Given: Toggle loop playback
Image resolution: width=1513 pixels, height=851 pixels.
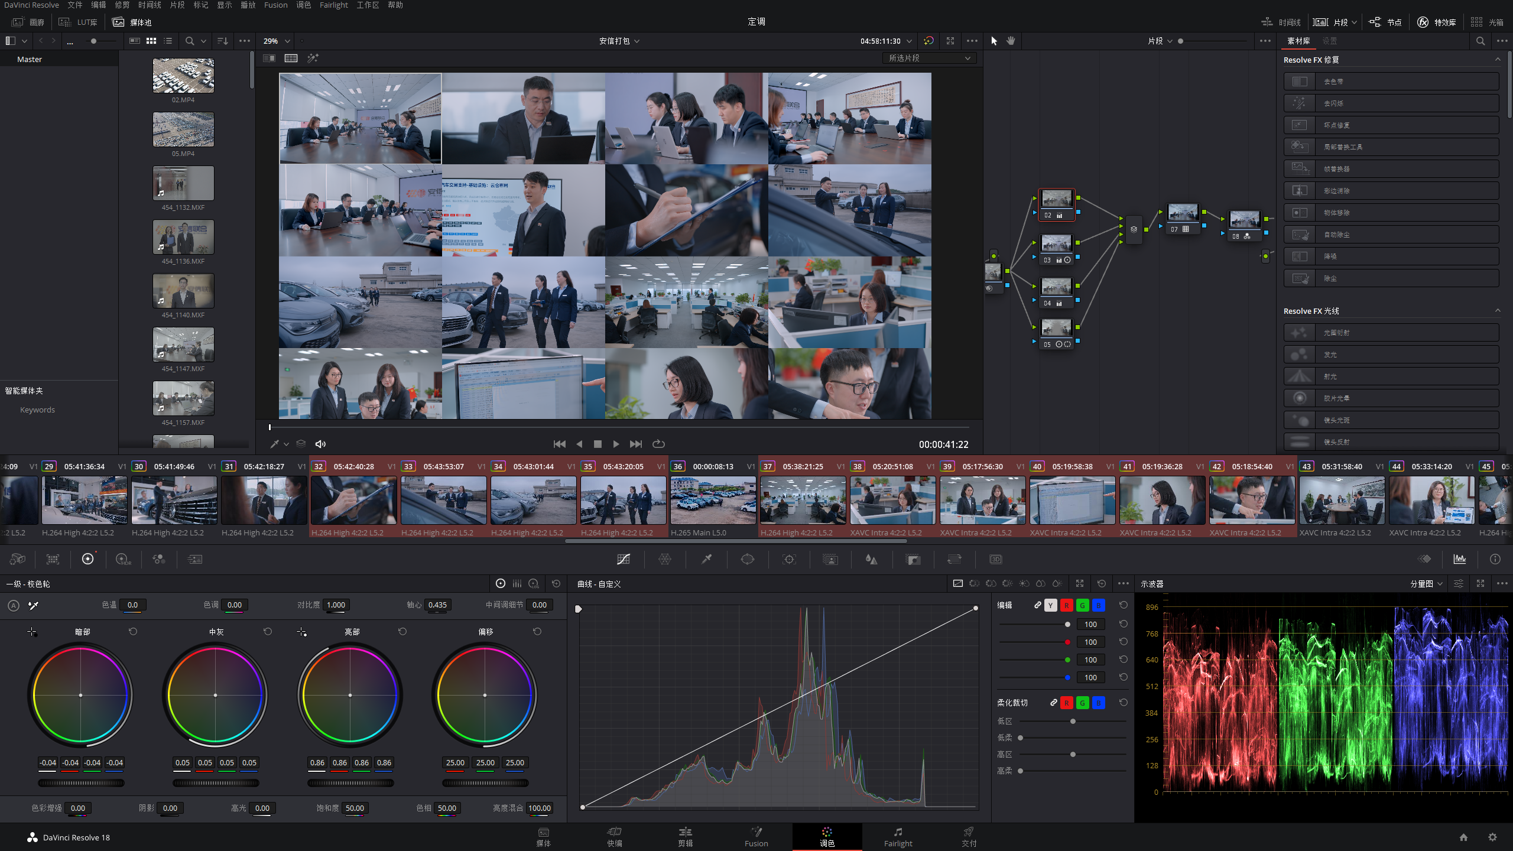Looking at the screenshot, I should pos(658,444).
